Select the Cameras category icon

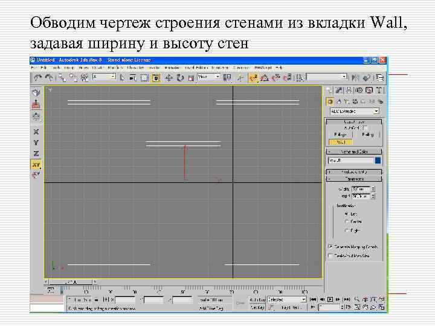(355, 101)
